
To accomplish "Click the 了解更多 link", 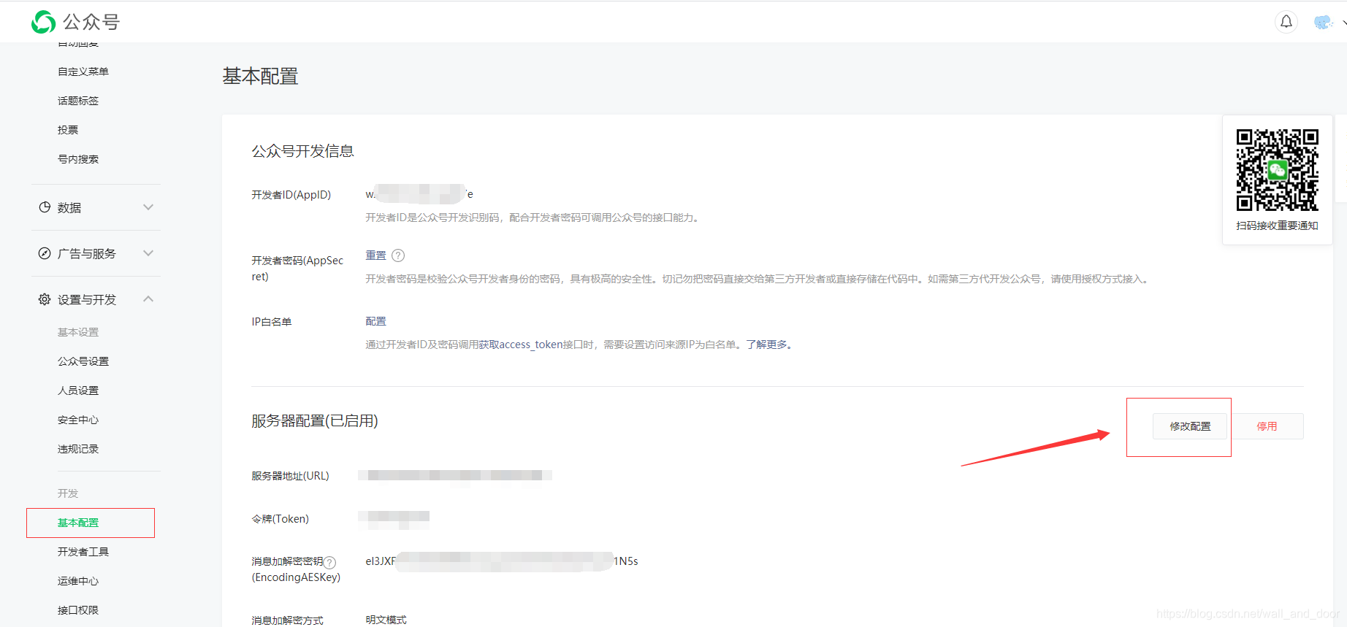I will point(766,345).
